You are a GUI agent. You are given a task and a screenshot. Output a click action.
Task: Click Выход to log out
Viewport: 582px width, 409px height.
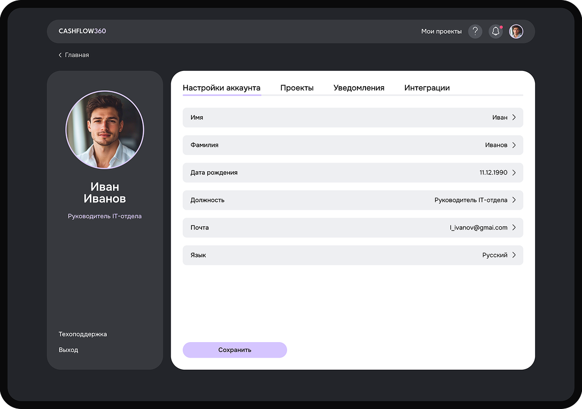coord(68,350)
